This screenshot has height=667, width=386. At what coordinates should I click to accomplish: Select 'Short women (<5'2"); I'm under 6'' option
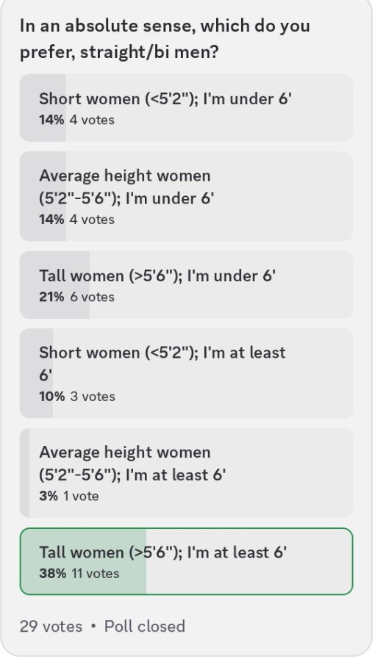(x=186, y=108)
